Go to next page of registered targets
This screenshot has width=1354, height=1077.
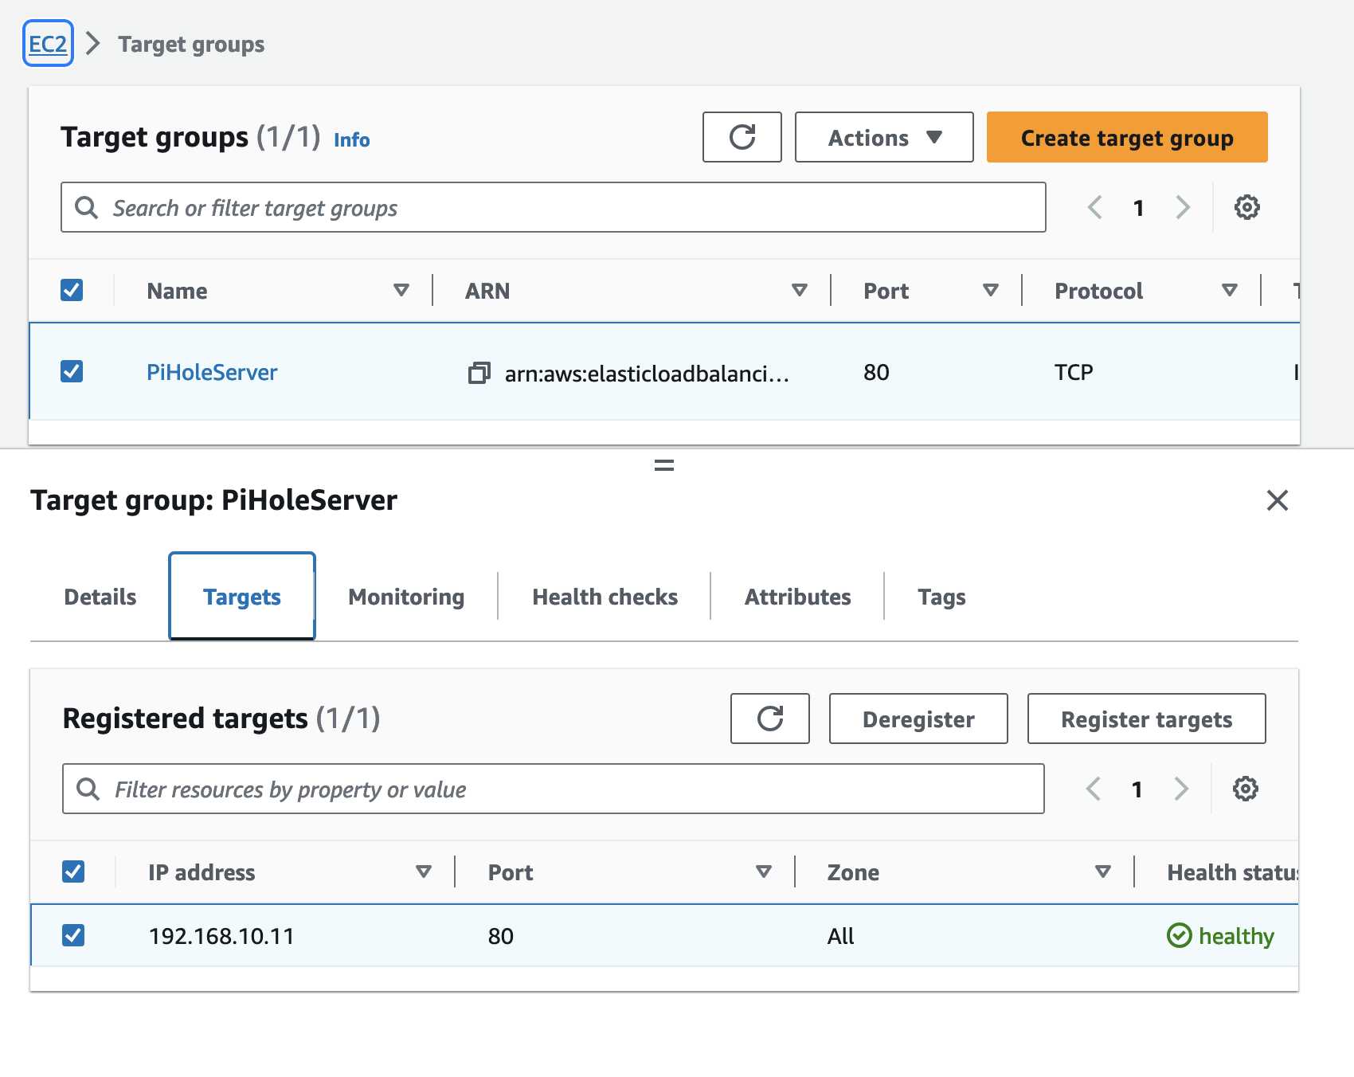(x=1182, y=789)
